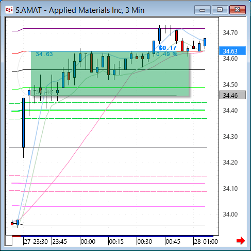
Task: Select the last blue candle at right
Action: tap(205, 42)
